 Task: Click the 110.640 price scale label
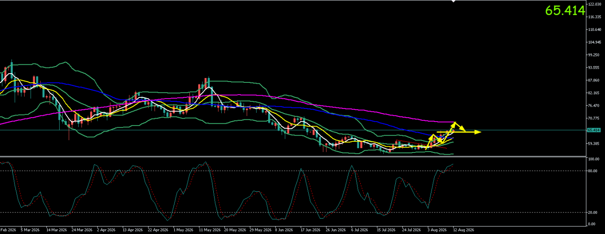(594, 30)
